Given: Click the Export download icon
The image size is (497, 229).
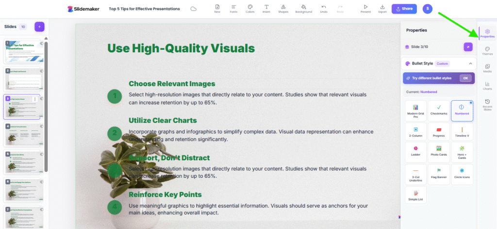Looking at the screenshot, I should (x=382, y=7).
